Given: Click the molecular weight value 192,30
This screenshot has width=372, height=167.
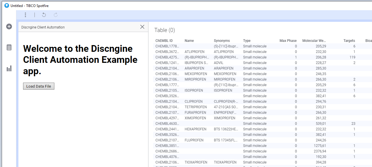Looking at the screenshot, I should [321, 157].
